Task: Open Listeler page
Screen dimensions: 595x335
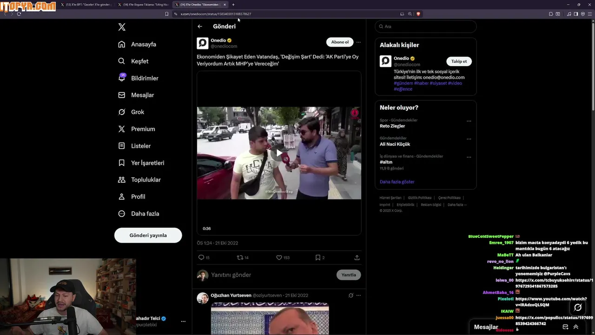Action: [134, 146]
